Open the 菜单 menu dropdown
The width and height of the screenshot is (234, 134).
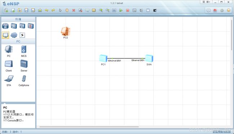(206, 2)
